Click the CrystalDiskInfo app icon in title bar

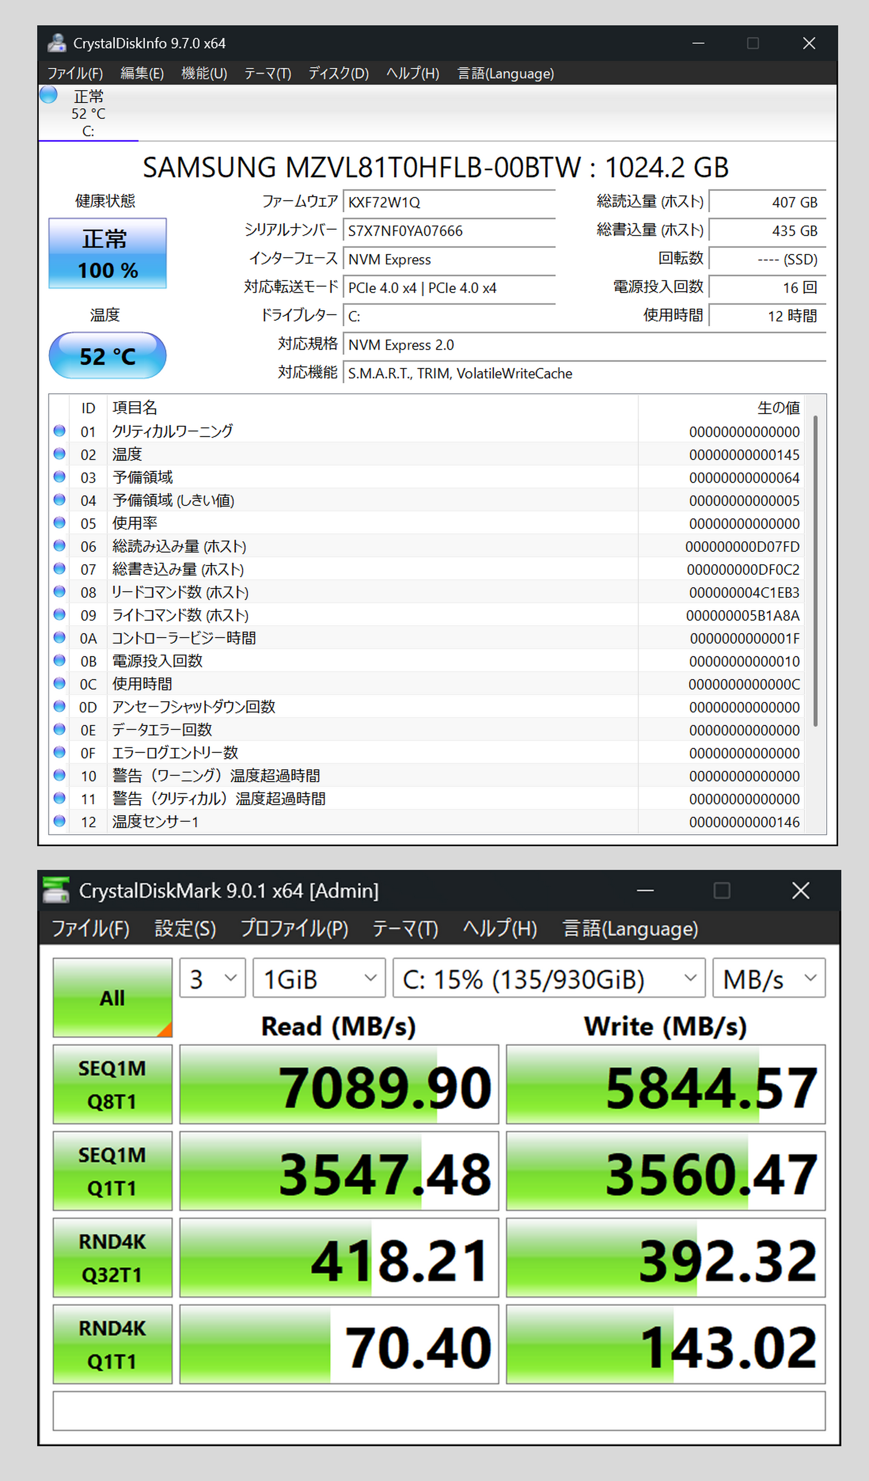click(x=57, y=43)
